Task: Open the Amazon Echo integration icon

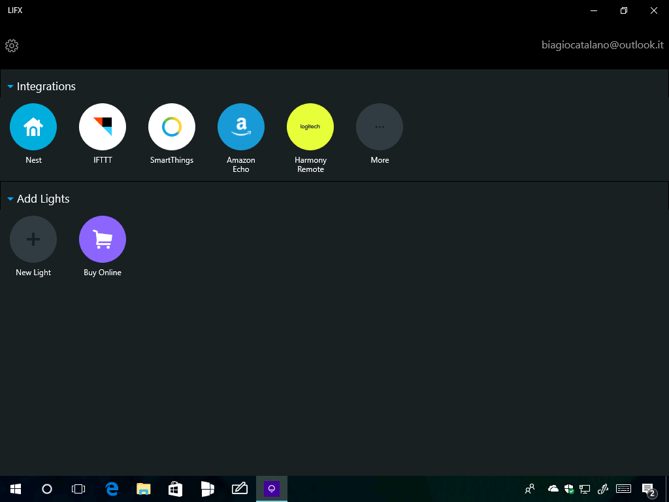Action: (241, 127)
